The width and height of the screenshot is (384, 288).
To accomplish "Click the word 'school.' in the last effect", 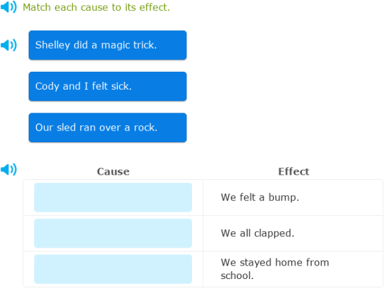I will 237,276.
